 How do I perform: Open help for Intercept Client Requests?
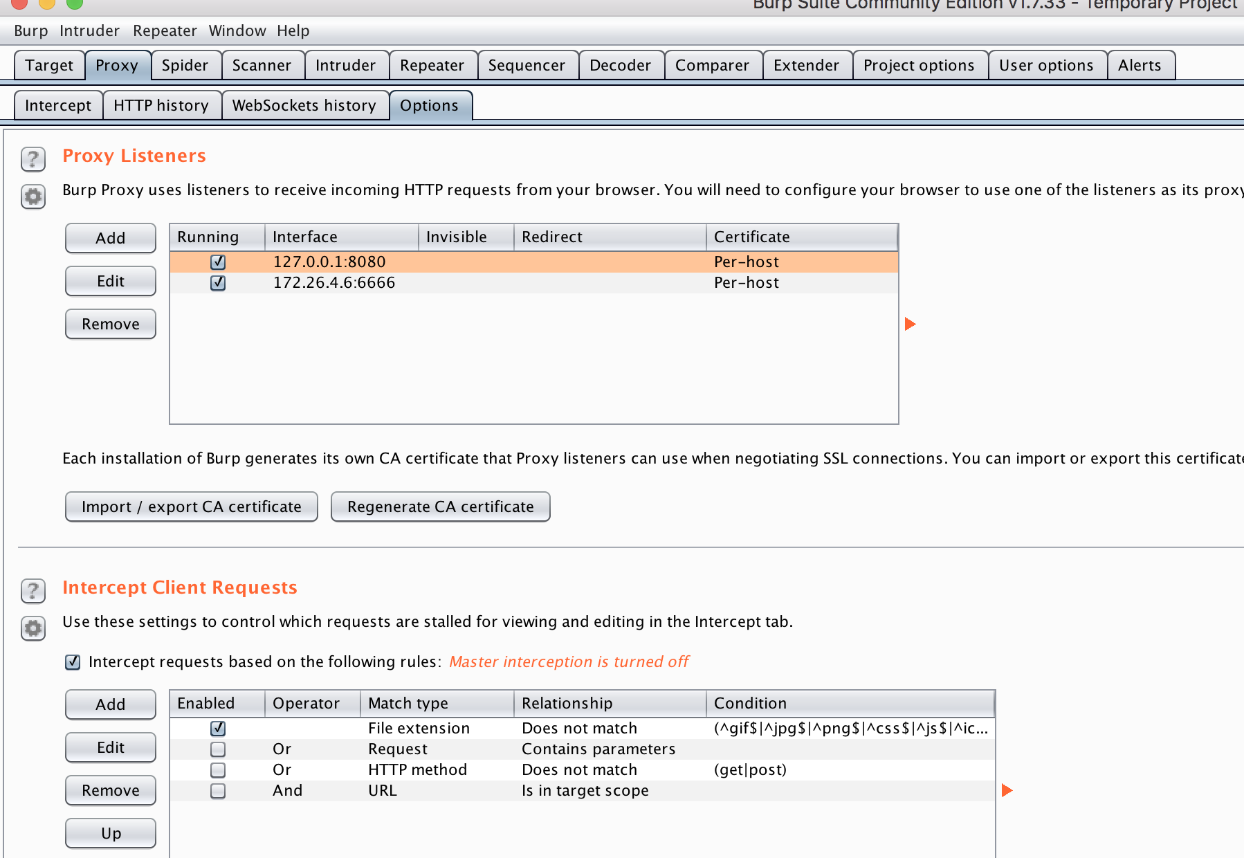pyautogui.click(x=33, y=591)
